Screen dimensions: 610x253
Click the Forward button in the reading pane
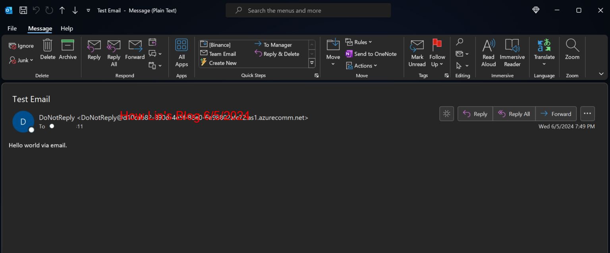tap(556, 113)
